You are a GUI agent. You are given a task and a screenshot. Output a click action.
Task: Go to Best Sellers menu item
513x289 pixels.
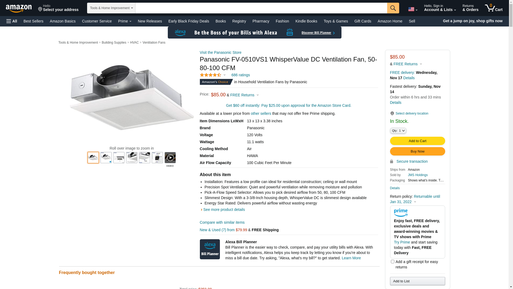coord(33,21)
